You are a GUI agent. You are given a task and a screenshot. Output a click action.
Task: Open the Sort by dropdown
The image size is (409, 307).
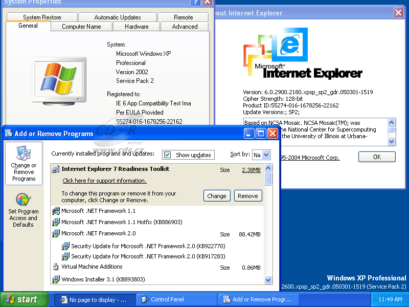pyautogui.click(x=266, y=155)
